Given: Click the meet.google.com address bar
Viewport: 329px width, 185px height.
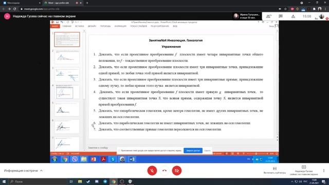Looking at the screenshot, I should coord(147,9).
